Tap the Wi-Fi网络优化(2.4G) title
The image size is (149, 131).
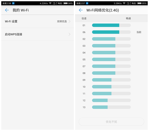pos(103,10)
